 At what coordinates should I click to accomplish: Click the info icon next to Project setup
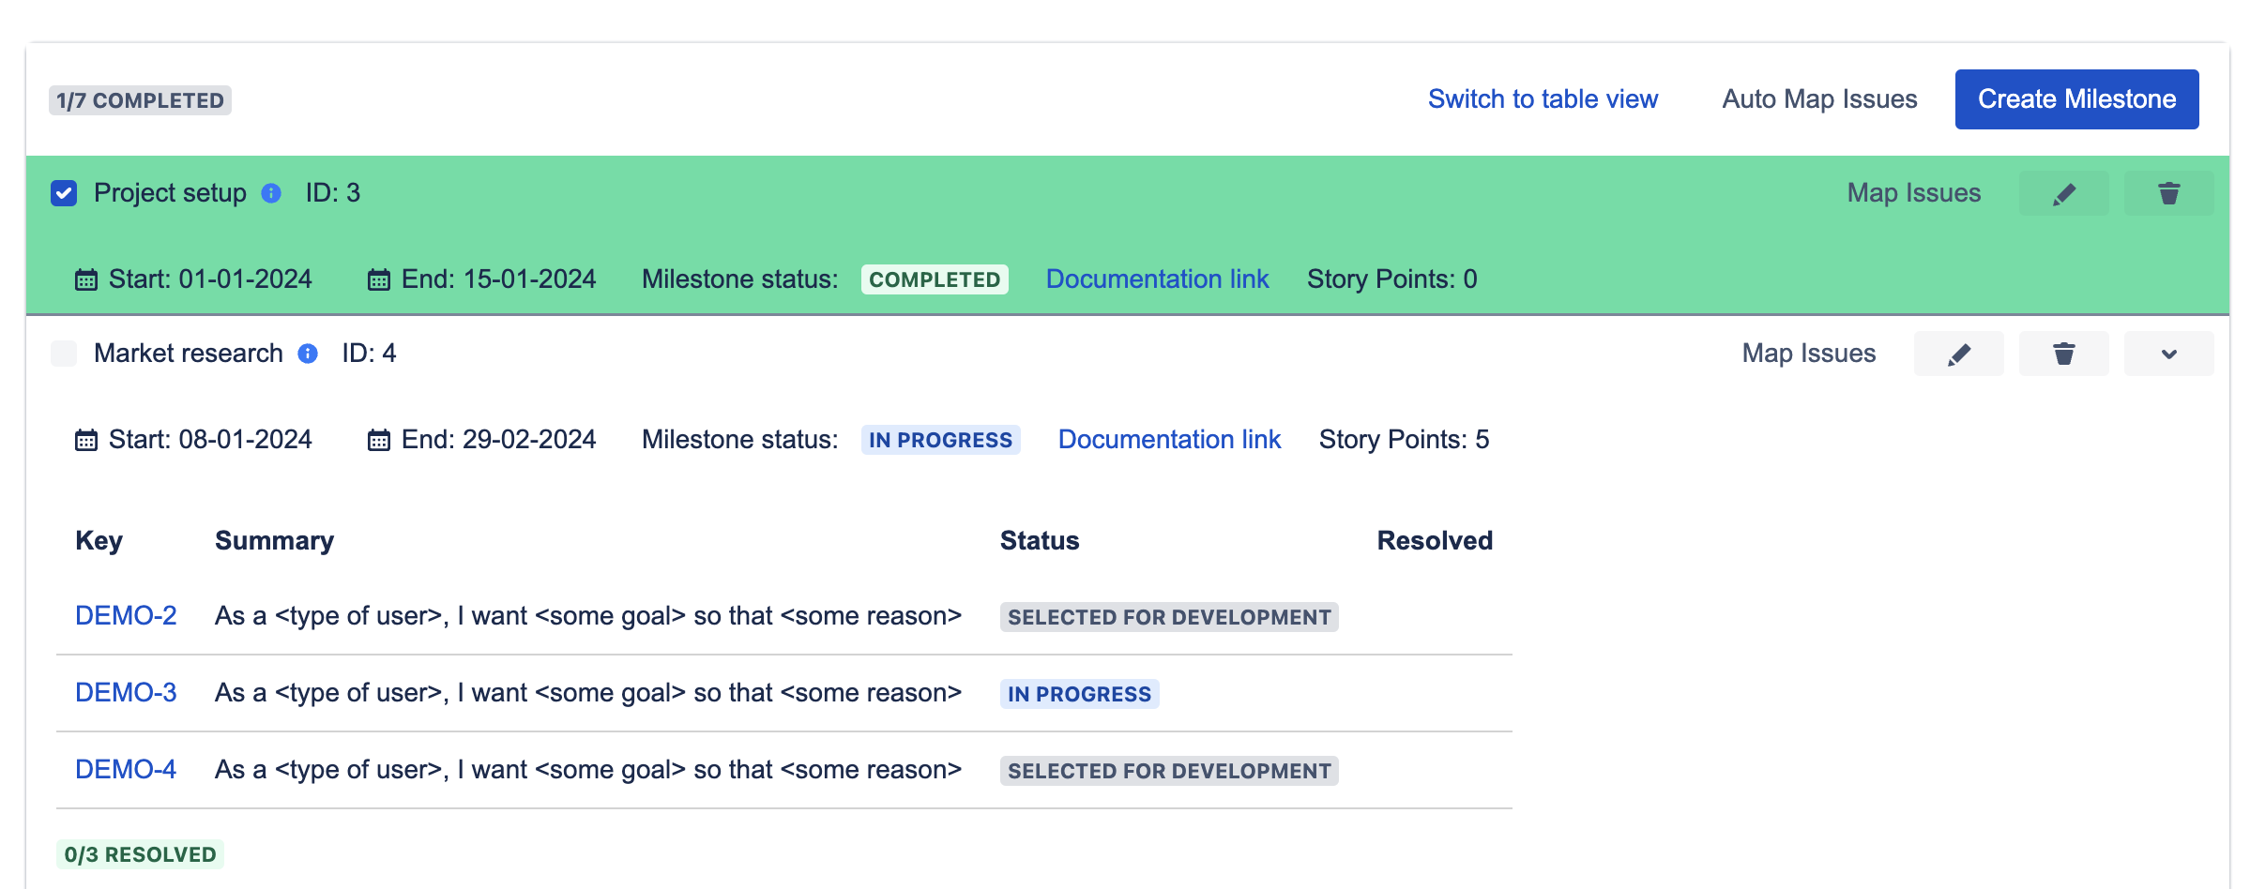pos(271,193)
